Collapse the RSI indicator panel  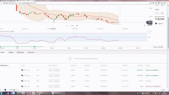[148, 31]
